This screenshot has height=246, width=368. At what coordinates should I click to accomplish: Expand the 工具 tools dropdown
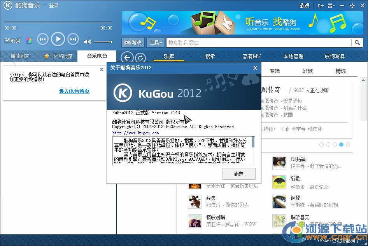pos(156,43)
